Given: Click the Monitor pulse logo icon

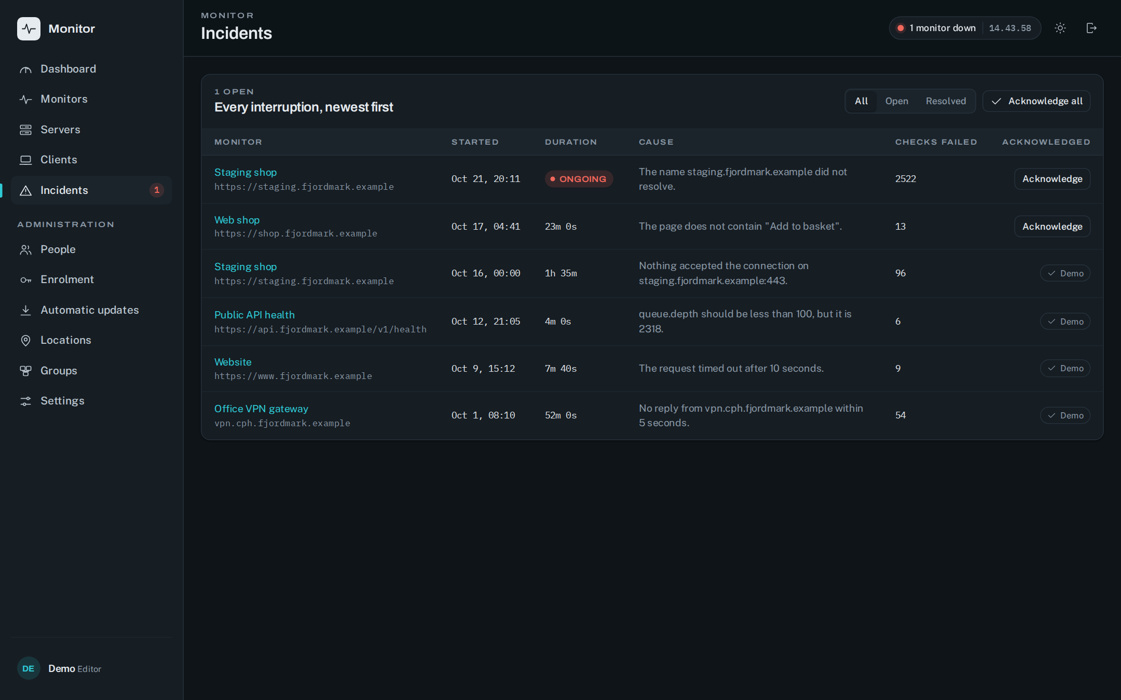Looking at the screenshot, I should (29, 29).
